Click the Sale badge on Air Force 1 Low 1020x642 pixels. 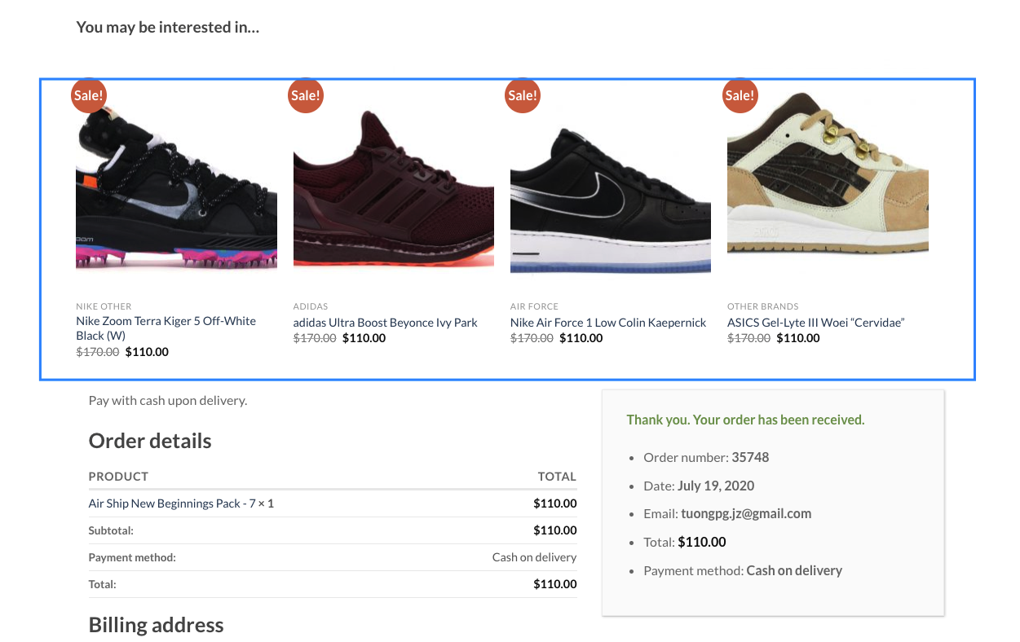coord(523,95)
